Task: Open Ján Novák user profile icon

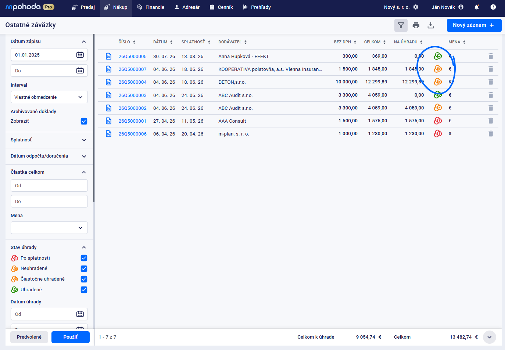Action: tap(461, 7)
